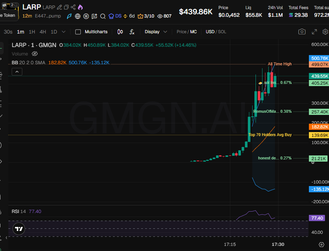Click the Binance 6d badge
The width and height of the screenshot is (329, 251).
[129, 16]
